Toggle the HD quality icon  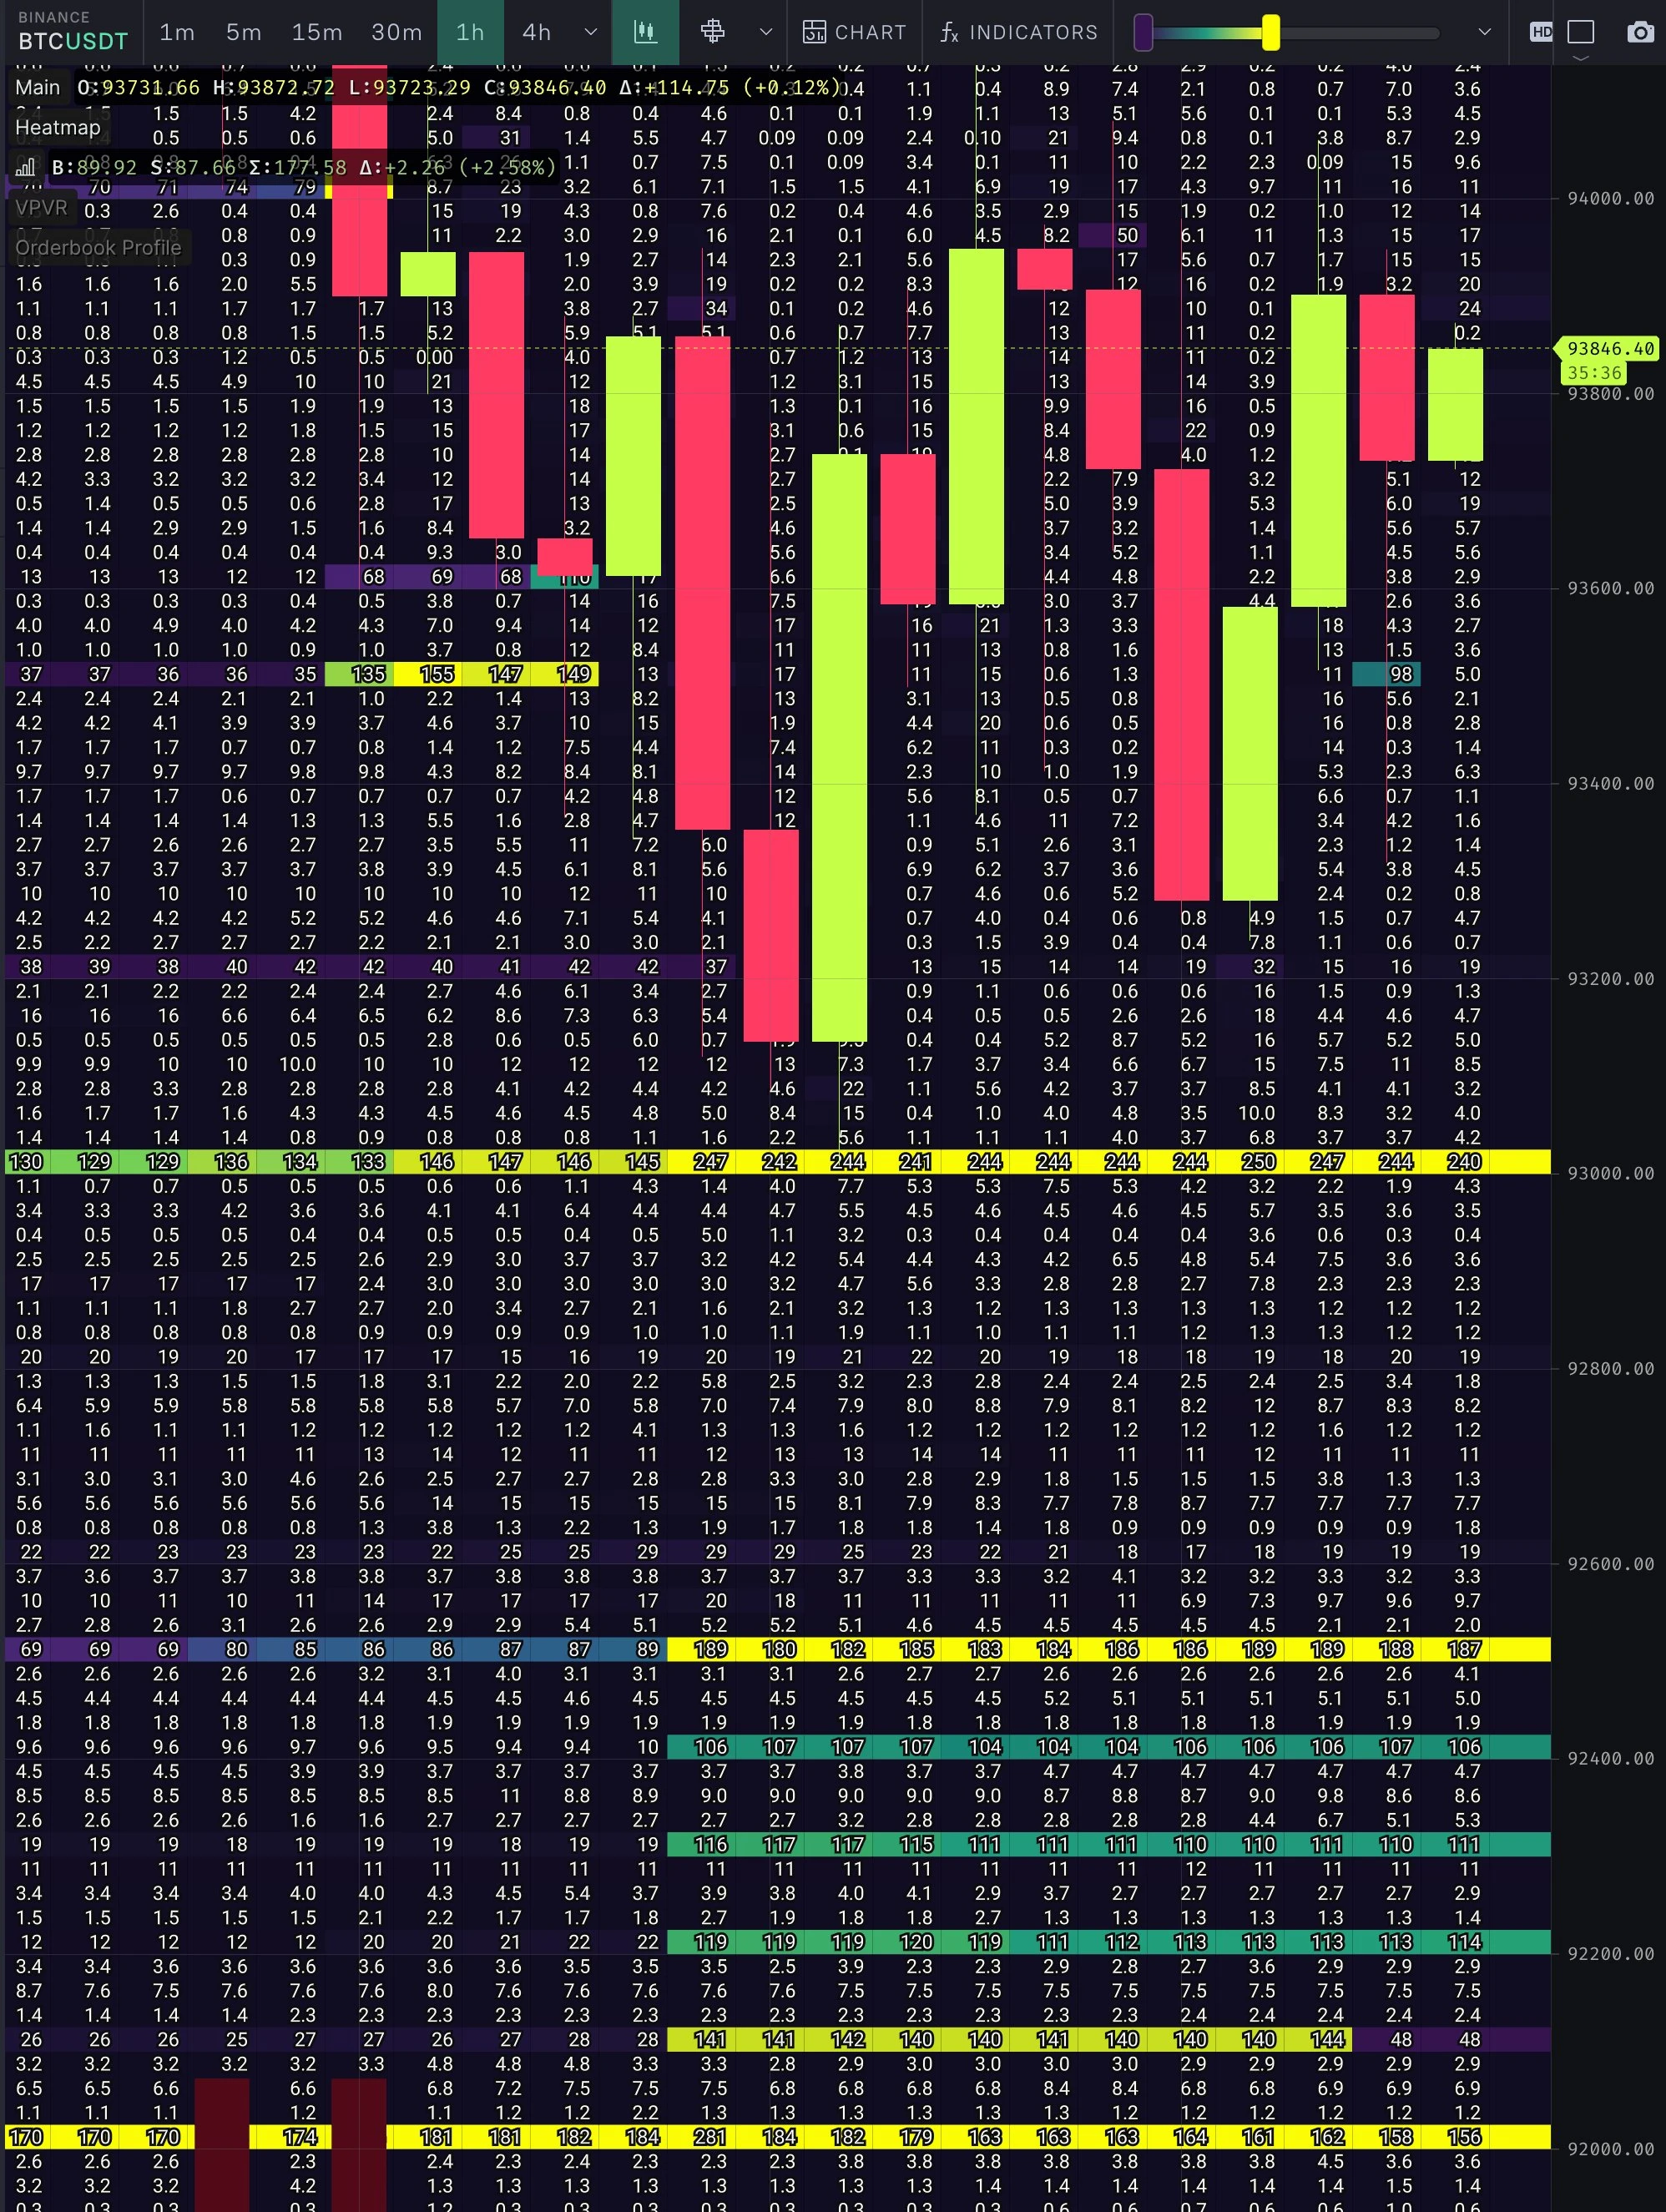pos(1541,32)
